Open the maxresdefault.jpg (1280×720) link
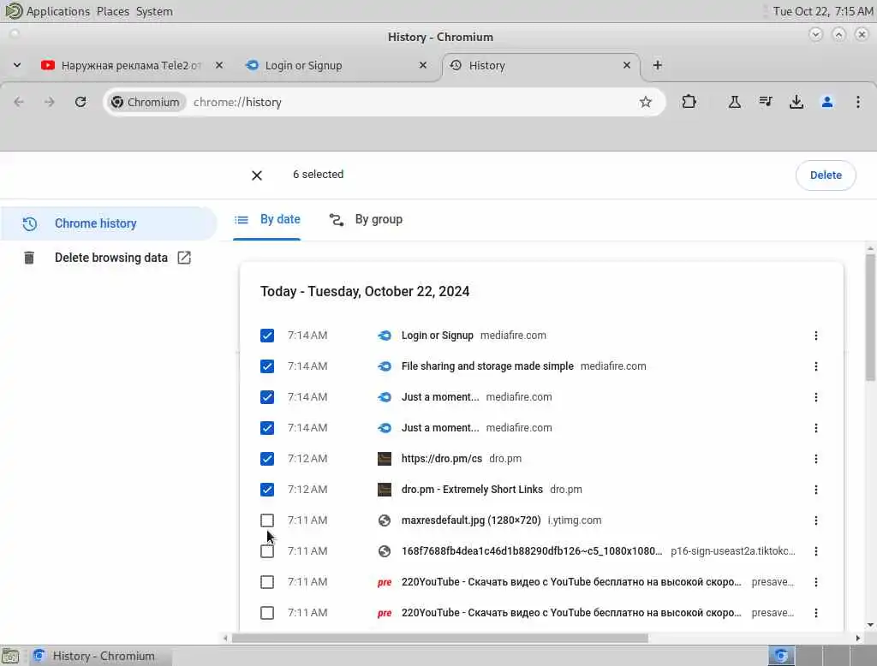The height and width of the screenshot is (666, 877). [471, 520]
